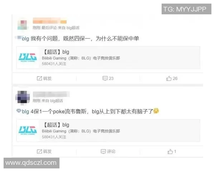This screenshot has width=215, height=172.
Task: Click 'blg超话' source link under second username
Action: (x=57, y=101)
